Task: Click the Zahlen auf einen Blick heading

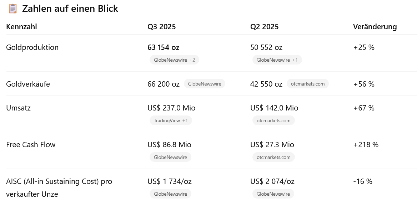Action: click(70, 9)
